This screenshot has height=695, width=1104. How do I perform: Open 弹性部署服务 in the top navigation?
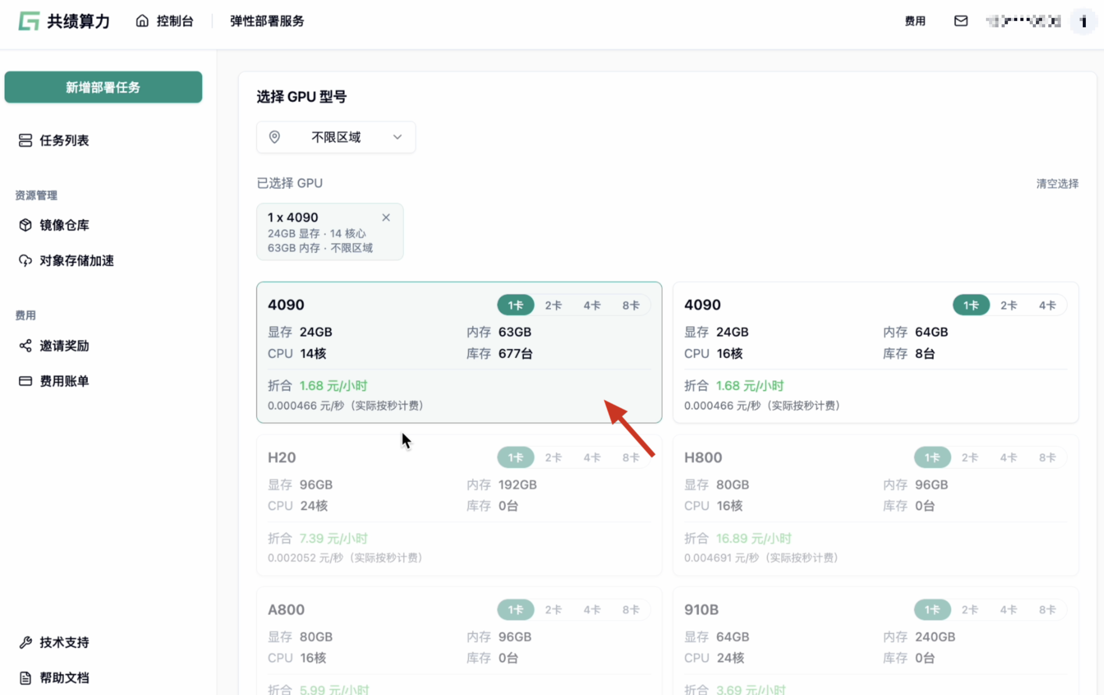pyautogui.click(x=267, y=21)
